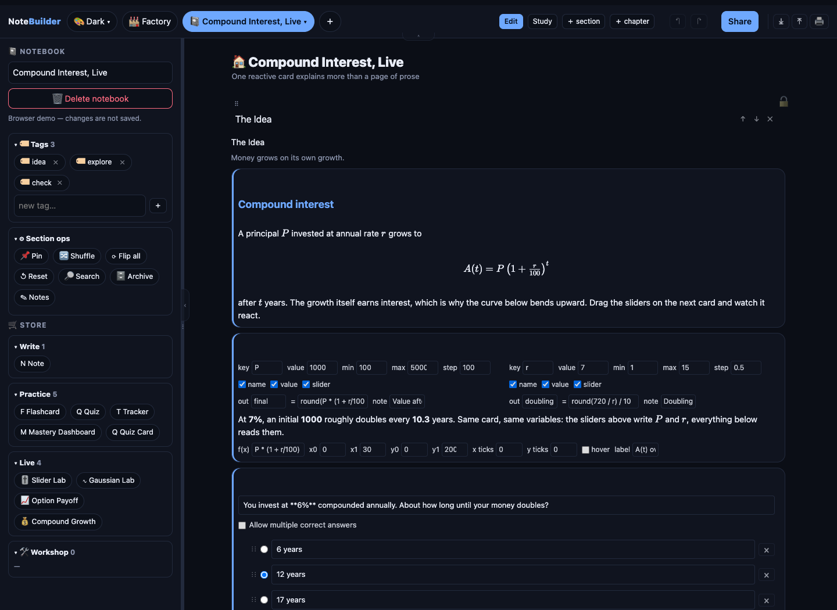Click the plus button next to the notebook tab
This screenshot has height=610, width=837.
click(x=330, y=21)
